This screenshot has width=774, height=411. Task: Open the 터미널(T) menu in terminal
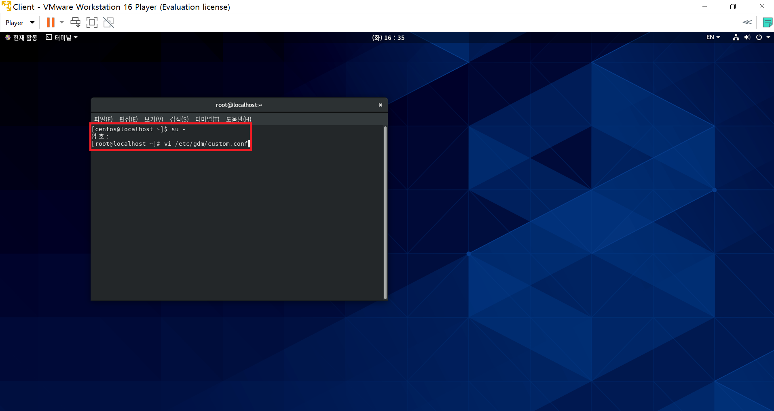[207, 119]
